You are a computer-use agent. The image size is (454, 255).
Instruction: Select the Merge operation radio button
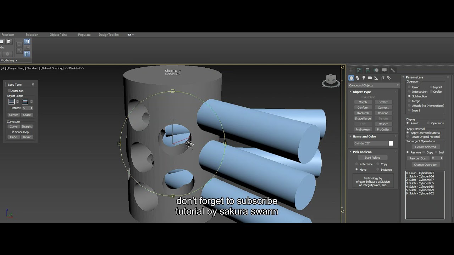409,101
